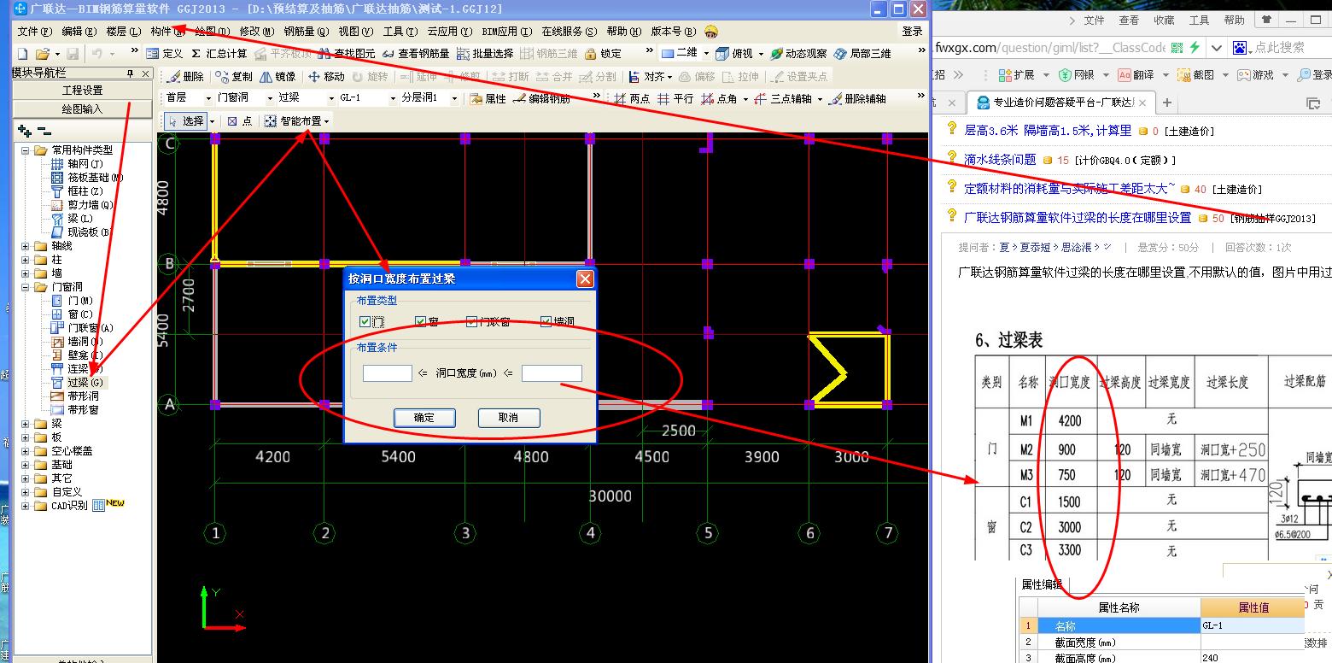The height and width of the screenshot is (663, 1332).
Task: Toggle the 窗 checkbox in dialog
Action: click(x=420, y=321)
